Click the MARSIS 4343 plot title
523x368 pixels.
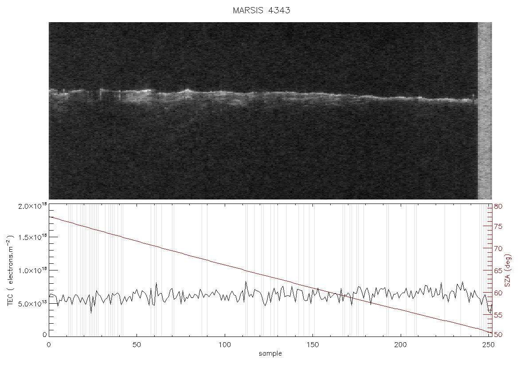(x=261, y=11)
